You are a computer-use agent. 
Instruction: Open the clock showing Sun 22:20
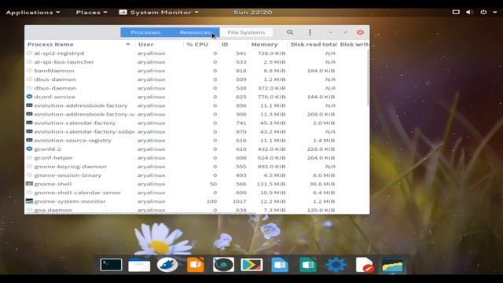(x=253, y=13)
